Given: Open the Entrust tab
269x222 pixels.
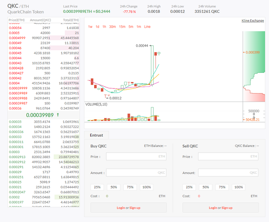Looking at the screenshot, I should (x=96, y=135).
